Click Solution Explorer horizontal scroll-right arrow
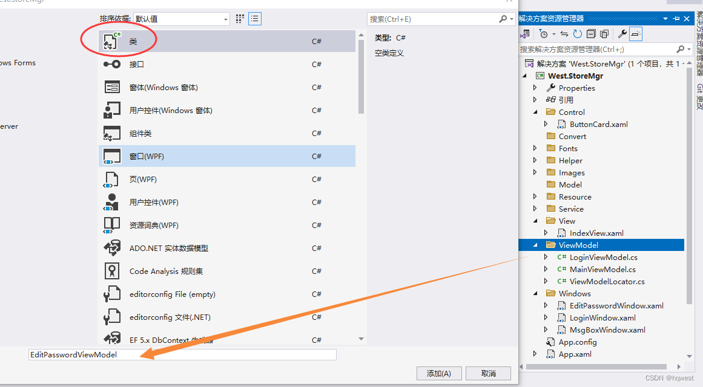The width and height of the screenshot is (703, 387). tap(679, 366)
